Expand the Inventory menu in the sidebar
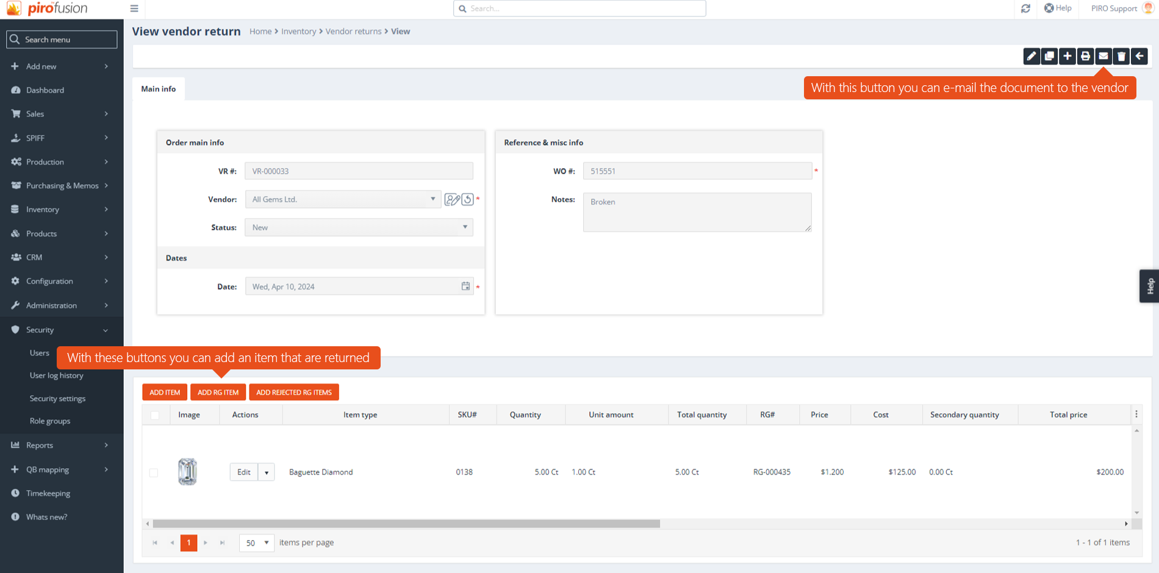1159x573 pixels. pyautogui.click(x=43, y=209)
